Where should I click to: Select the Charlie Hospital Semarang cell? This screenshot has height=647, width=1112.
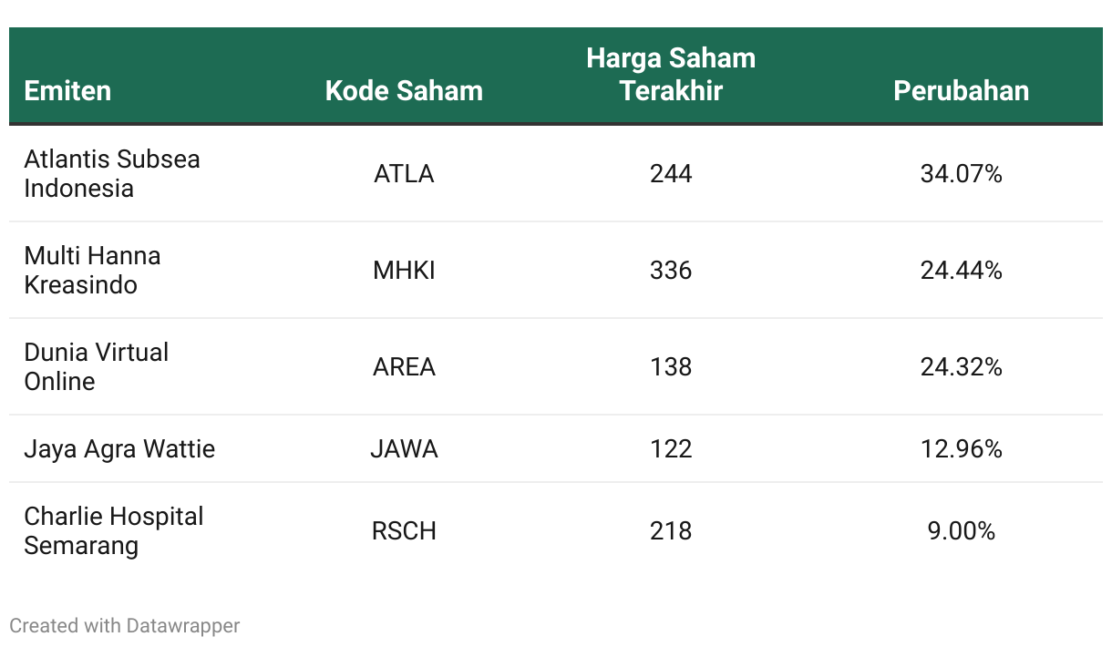click(113, 530)
